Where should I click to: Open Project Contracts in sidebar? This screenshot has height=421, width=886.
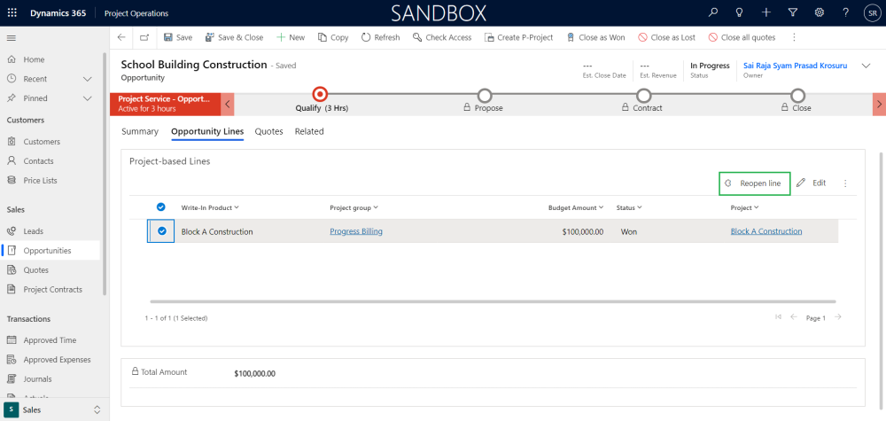pos(51,289)
